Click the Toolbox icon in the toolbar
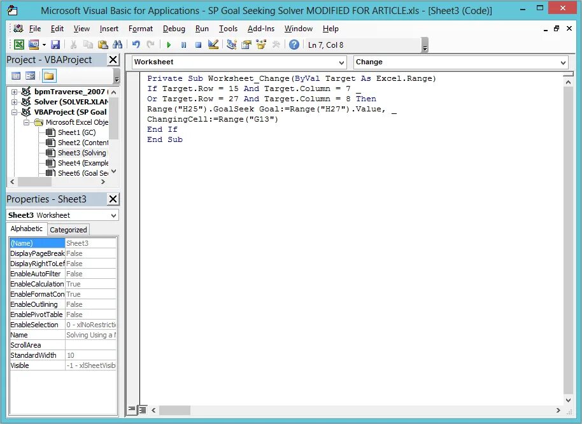 pos(276,45)
